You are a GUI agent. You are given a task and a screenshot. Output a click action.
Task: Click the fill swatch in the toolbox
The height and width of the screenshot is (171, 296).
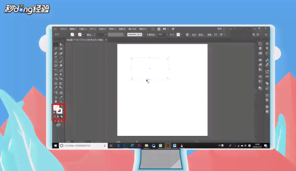point(56,108)
